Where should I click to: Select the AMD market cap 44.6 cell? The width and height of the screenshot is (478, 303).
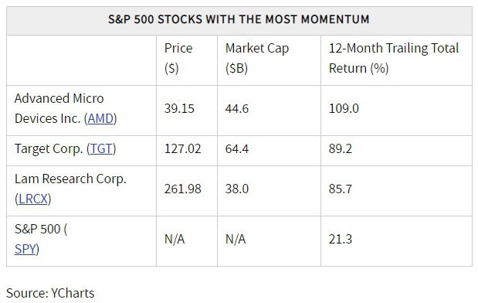269,111
